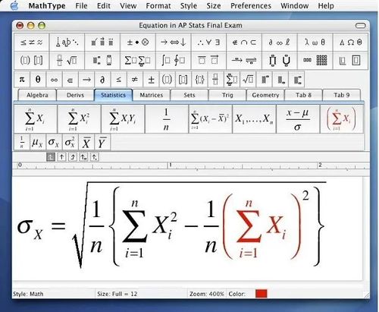
Task: Insert the less-than-or-equal symbol from small bar
Action: [119, 80]
